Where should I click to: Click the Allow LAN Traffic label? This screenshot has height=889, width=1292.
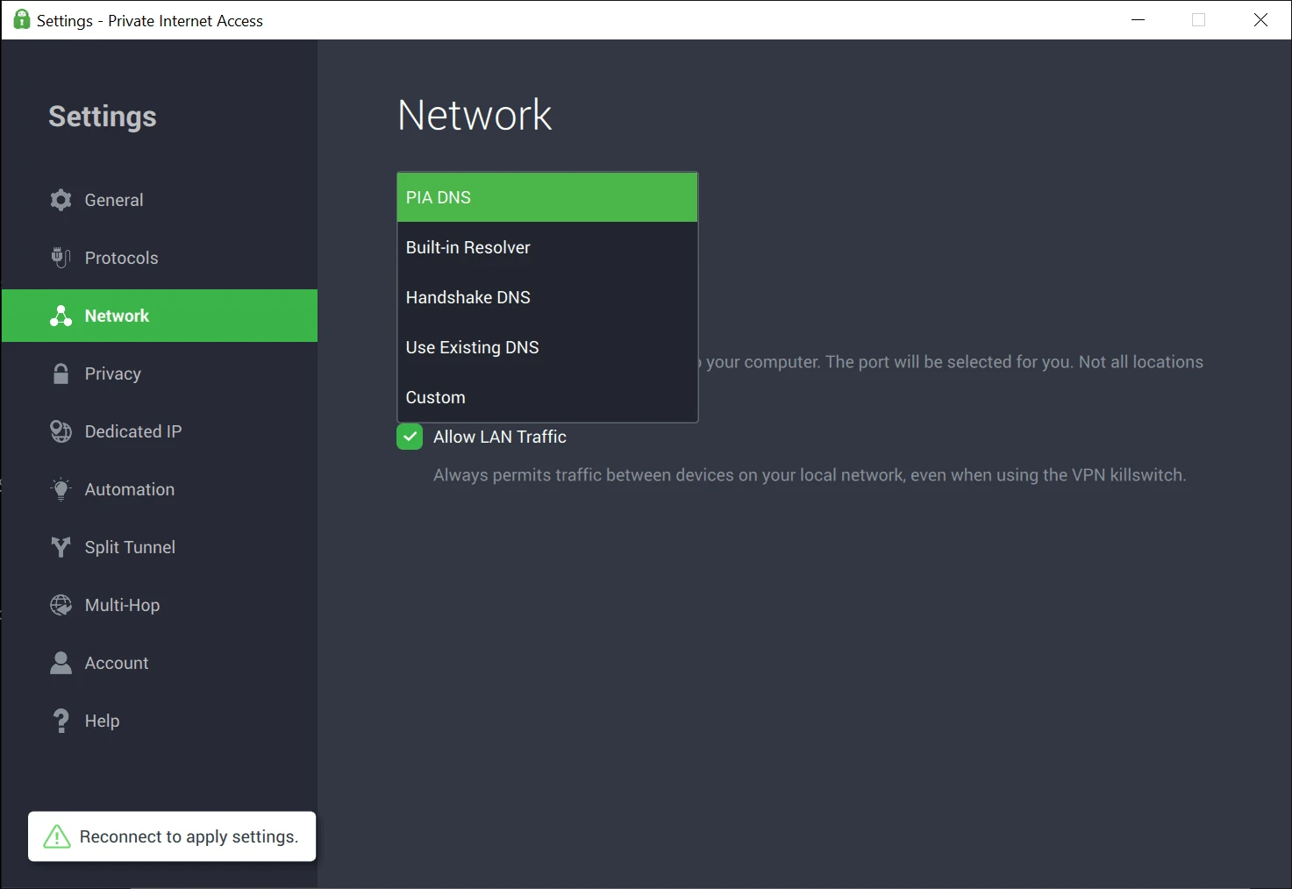point(500,437)
